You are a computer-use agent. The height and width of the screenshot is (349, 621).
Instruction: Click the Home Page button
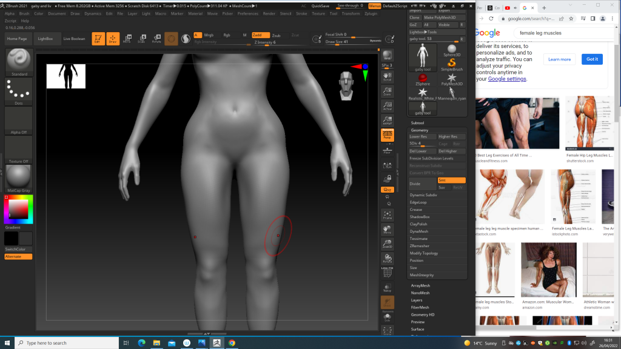click(17, 39)
